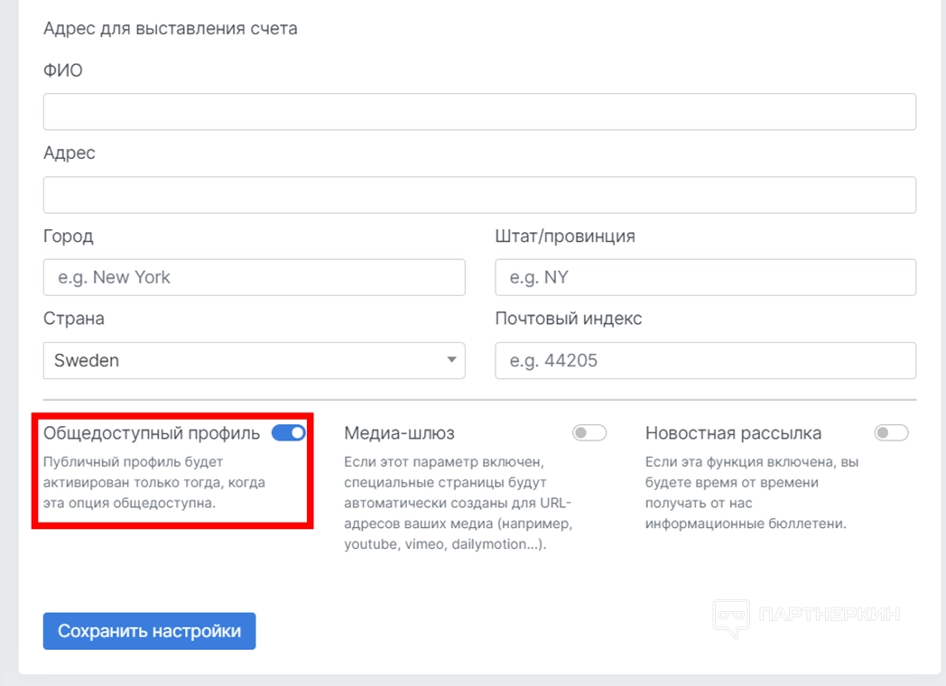Click the arrow of the Страна dropdown
Image resolution: width=946 pixels, height=686 pixels.
click(x=451, y=361)
